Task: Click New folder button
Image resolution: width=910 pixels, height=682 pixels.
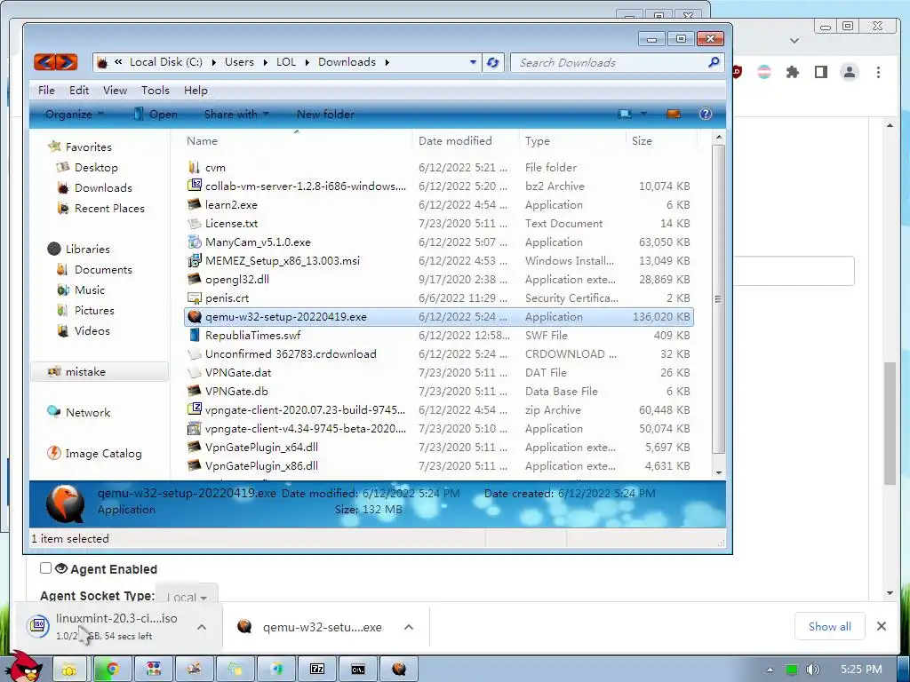Action: pos(325,115)
